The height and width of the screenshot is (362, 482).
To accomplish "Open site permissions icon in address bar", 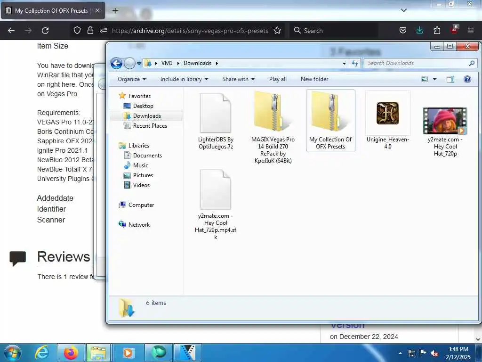I will pos(103,31).
